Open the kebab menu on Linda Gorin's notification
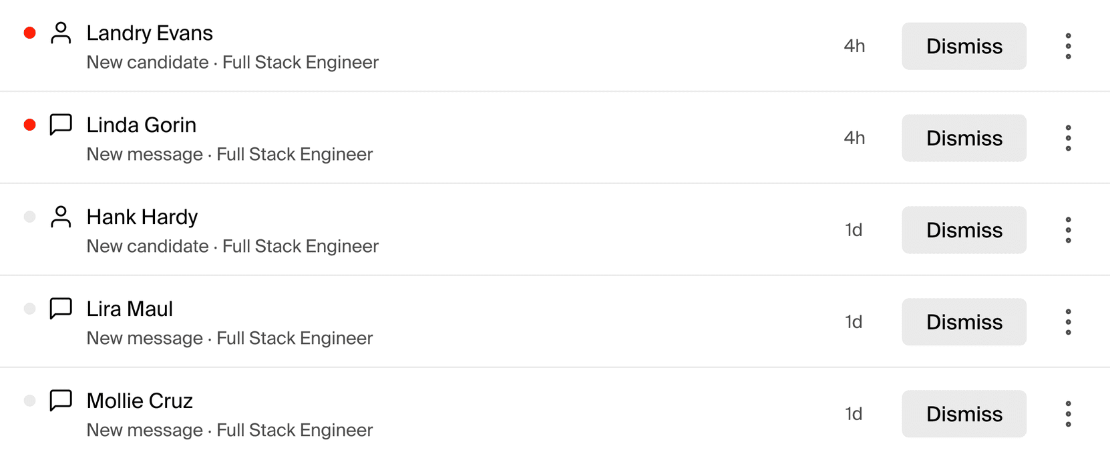Viewport: 1110px width, 460px height. click(1068, 137)
